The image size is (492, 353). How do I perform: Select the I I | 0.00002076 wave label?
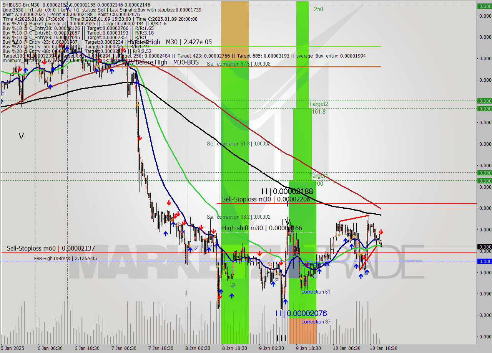click(301, 313)
